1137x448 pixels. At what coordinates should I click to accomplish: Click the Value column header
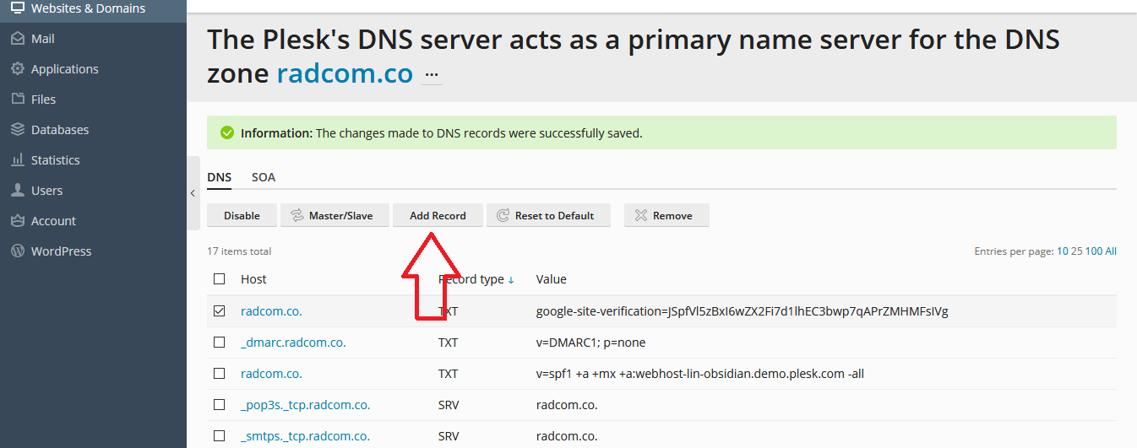[552, 279]
